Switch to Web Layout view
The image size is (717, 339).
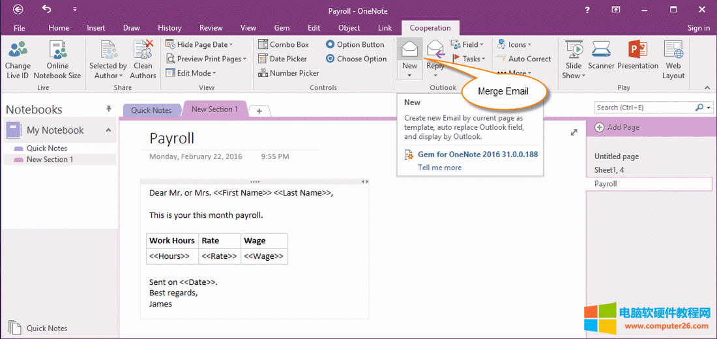[673, 51]
